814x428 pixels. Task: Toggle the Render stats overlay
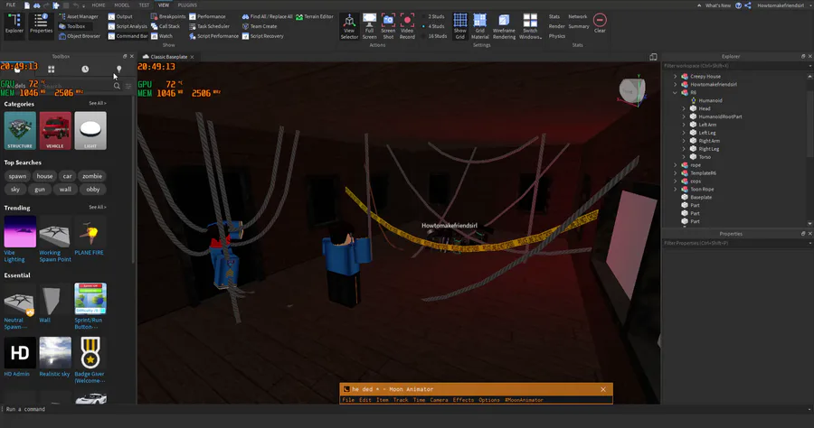(556, 26)
